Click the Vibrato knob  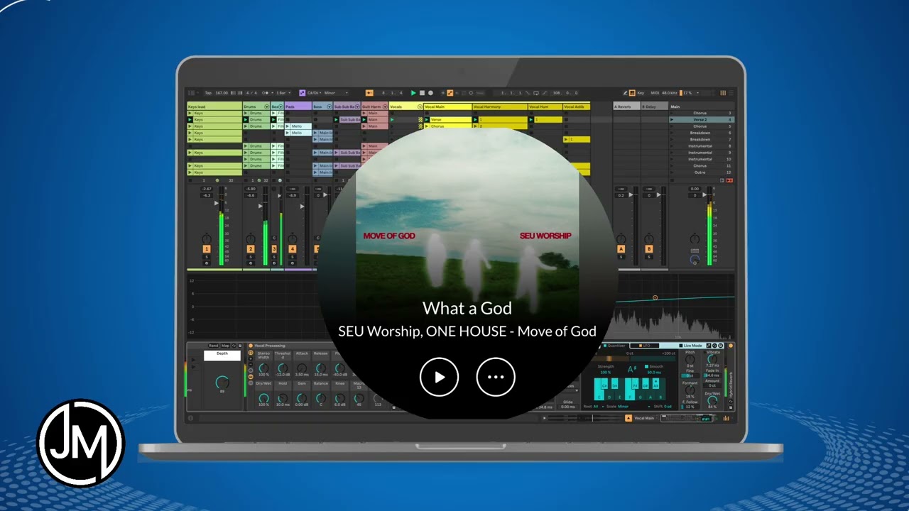[712, 359]
